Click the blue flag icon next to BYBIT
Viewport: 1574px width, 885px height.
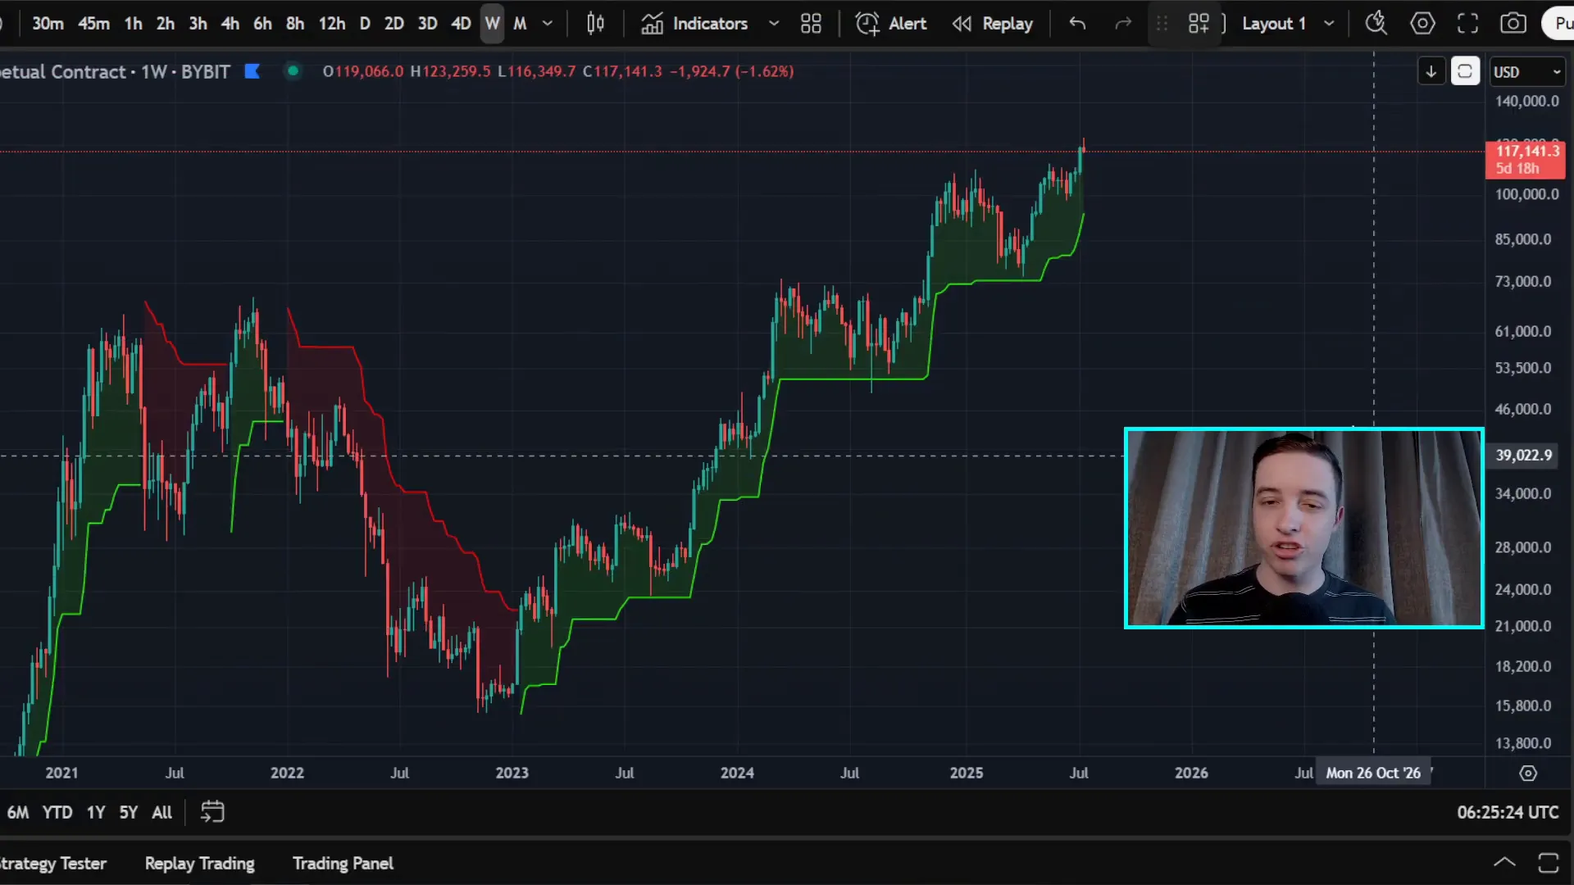(x=252, y=71)
